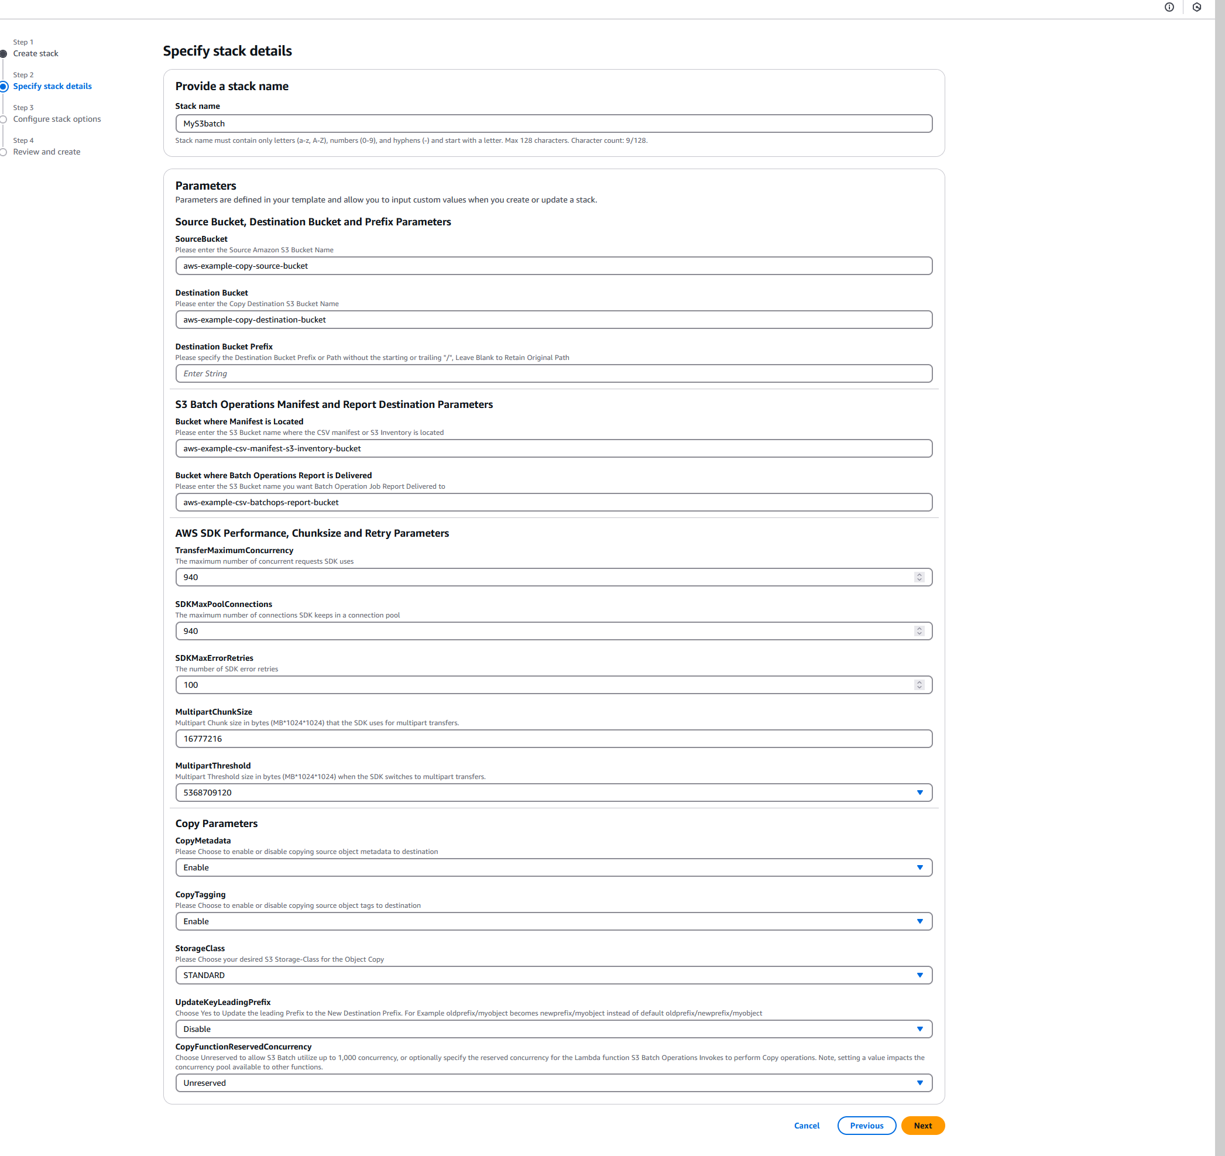Open the info panel using the top-right info icon

(1169, 8)
